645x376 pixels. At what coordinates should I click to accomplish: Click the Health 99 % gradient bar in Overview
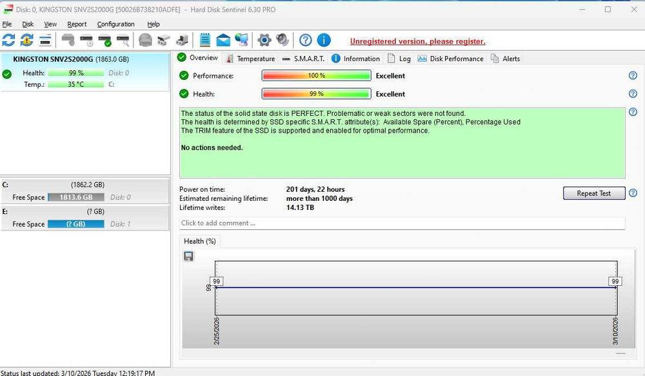point(316,93)
